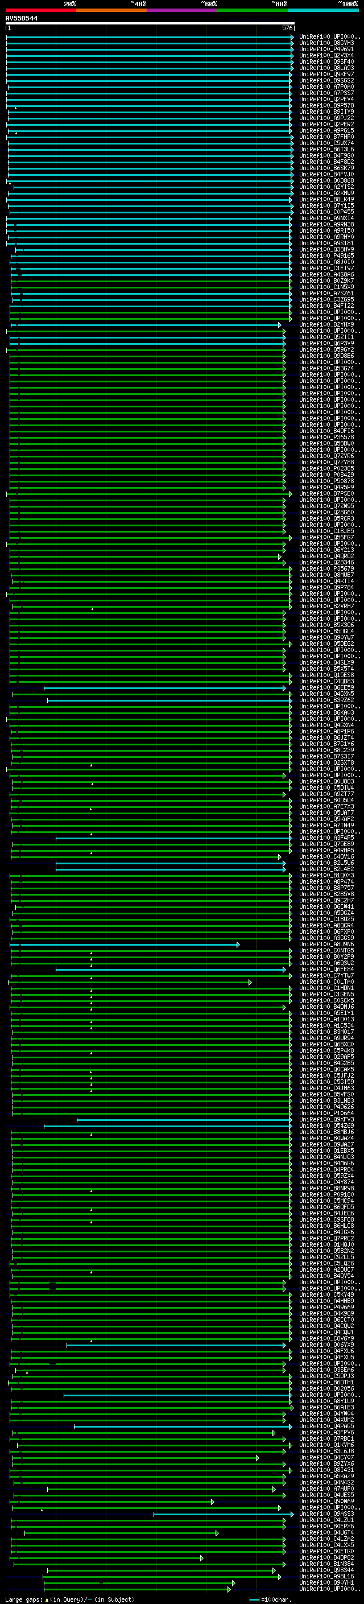
Task: Select hit label UniRef100_B2L5U6
Action: [326, 863]
